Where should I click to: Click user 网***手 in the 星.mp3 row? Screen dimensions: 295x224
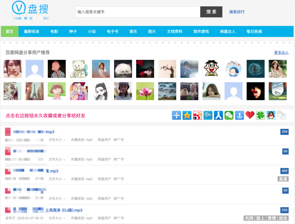[x=119, y=179]
